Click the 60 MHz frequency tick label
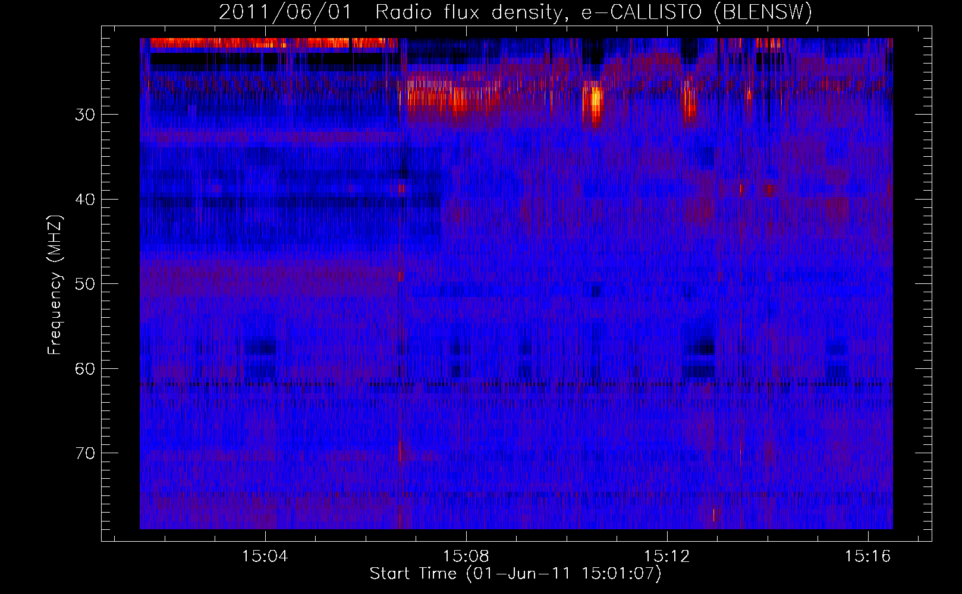 85,369
